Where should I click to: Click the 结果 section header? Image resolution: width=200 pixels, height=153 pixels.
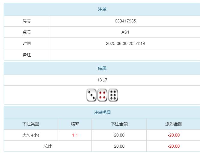[x=102, y=68]
